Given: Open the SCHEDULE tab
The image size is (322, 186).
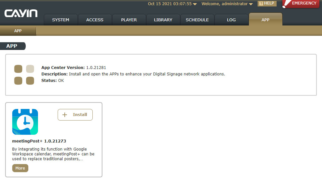Looking at the screenshot, I should (197, 20).
